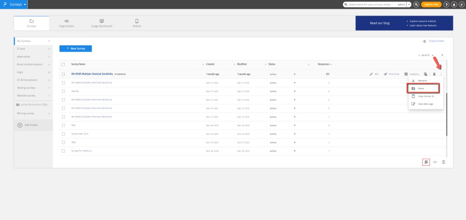The height and width of the screenshot is (220, 466).
Task: Switch to the Usage Dashboard tab
Action: pyautogui.click(x=102, y=23)
